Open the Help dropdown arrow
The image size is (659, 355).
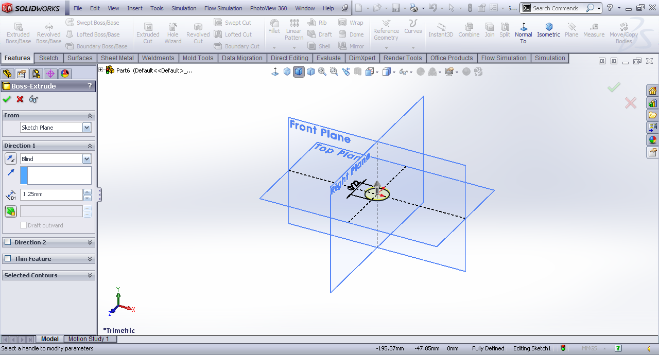618,8
